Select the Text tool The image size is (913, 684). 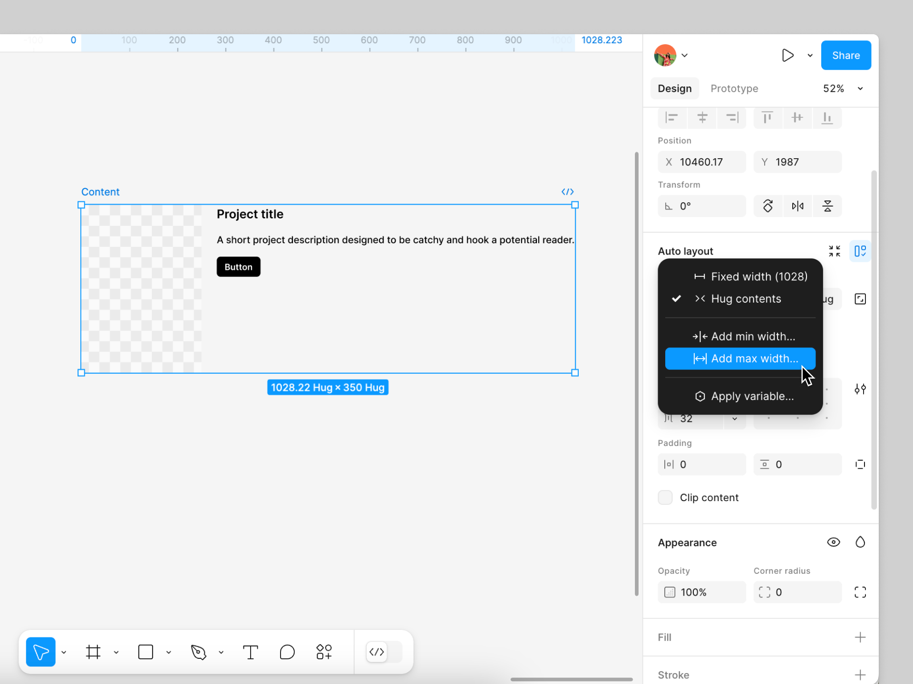(x=250, y=652)
